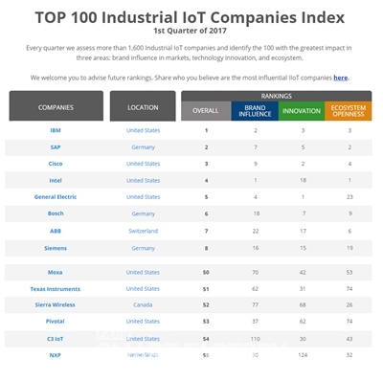Viewport: 383px width, 381px height.
Task: Click the Moxa company link
Action: point(56,272)
